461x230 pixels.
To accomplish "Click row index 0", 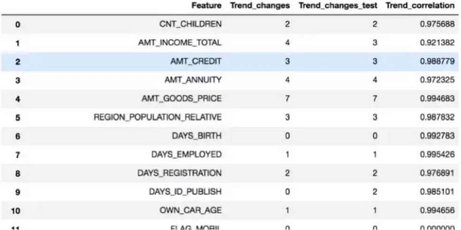I will (18, 25).
